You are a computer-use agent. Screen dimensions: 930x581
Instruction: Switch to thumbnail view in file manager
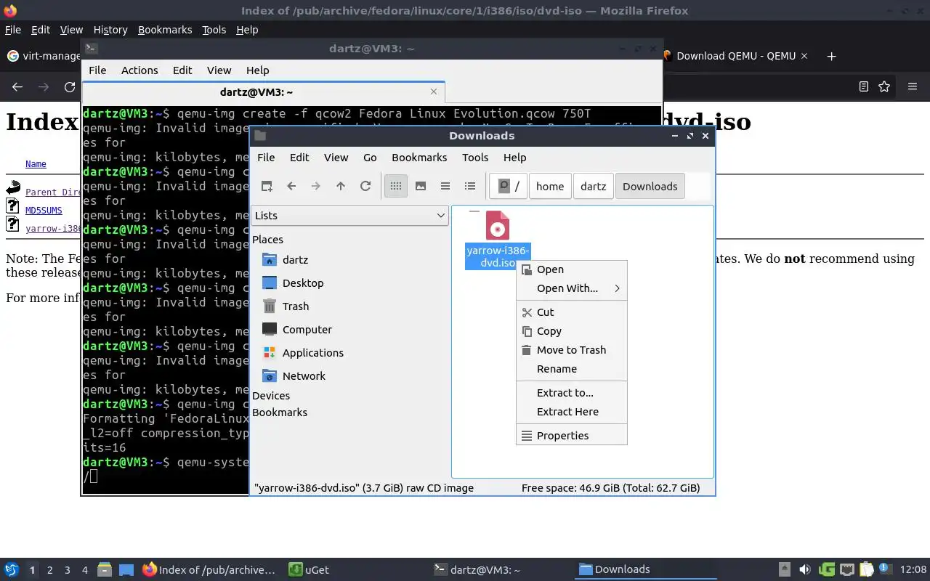[421, 186]
